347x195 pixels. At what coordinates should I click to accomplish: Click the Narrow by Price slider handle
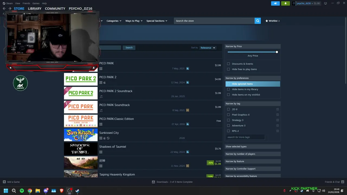(277, 52)
